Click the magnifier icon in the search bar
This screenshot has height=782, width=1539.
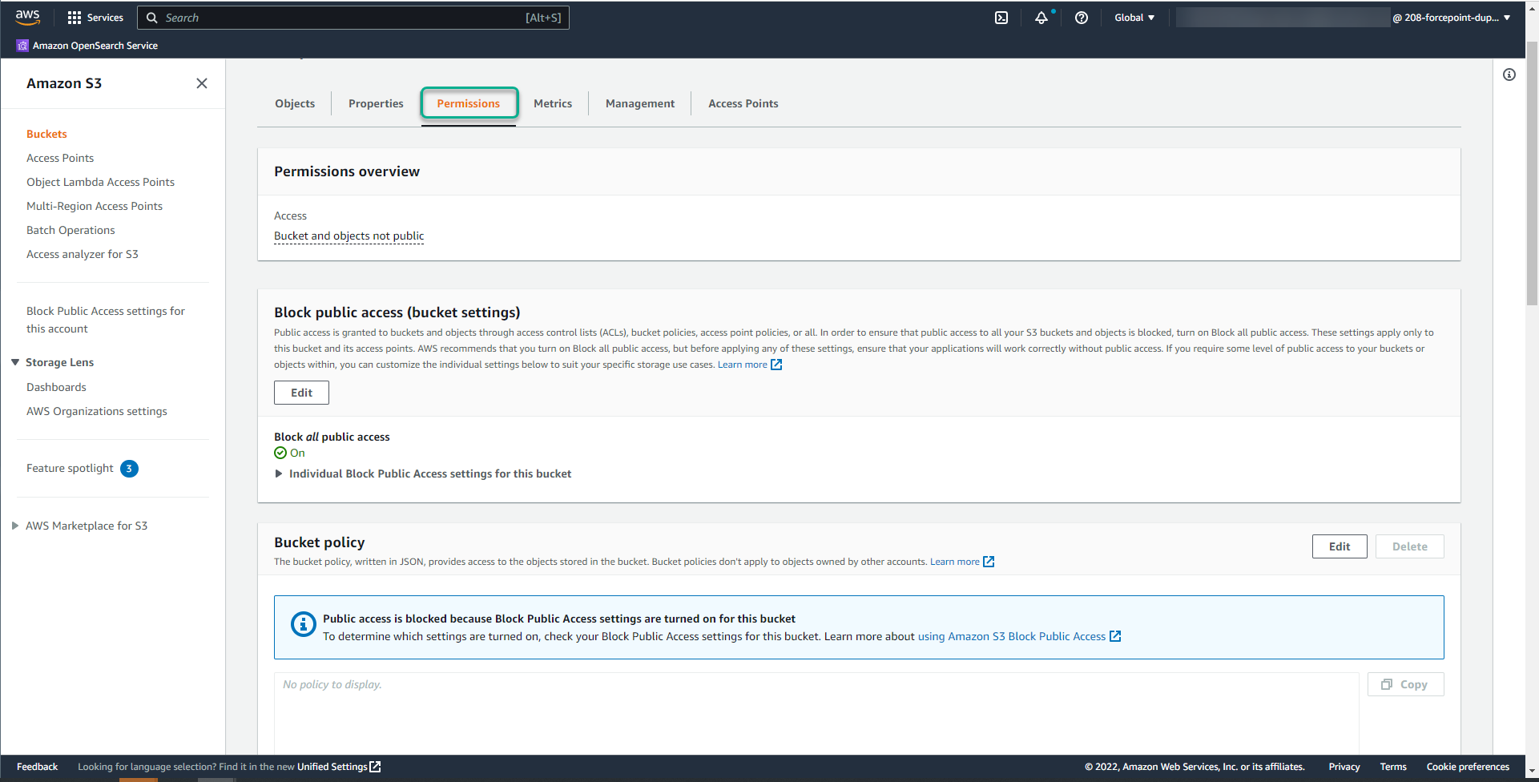point(151,17)
